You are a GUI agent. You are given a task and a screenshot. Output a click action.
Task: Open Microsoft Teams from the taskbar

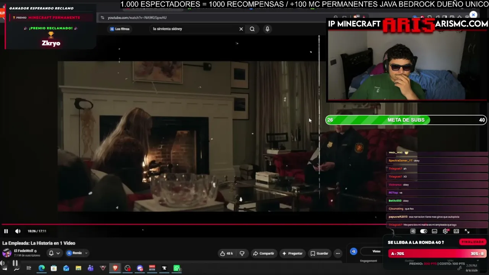coord(91,268)
